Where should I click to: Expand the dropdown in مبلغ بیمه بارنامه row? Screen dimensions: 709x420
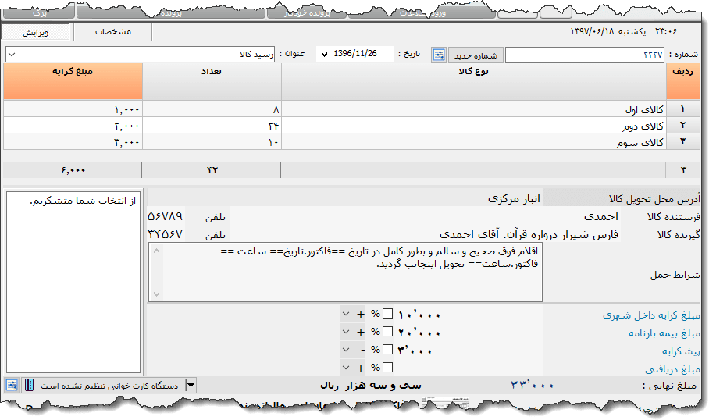point(347,332)
